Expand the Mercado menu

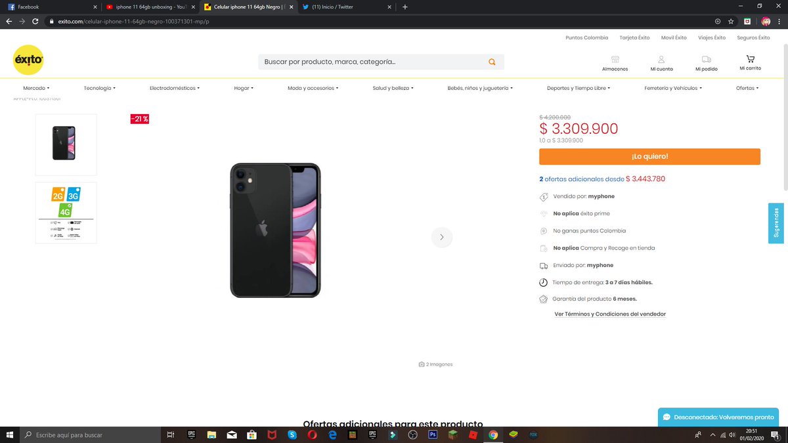point(36,88)
